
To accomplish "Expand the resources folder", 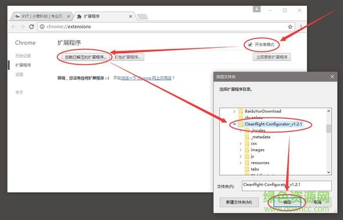I will pos(241,163).
